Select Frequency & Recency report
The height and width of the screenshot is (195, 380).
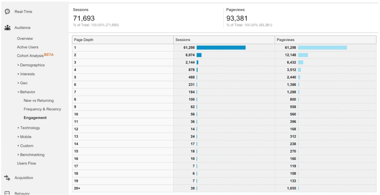pyautogui.click(x=42, y=109)
